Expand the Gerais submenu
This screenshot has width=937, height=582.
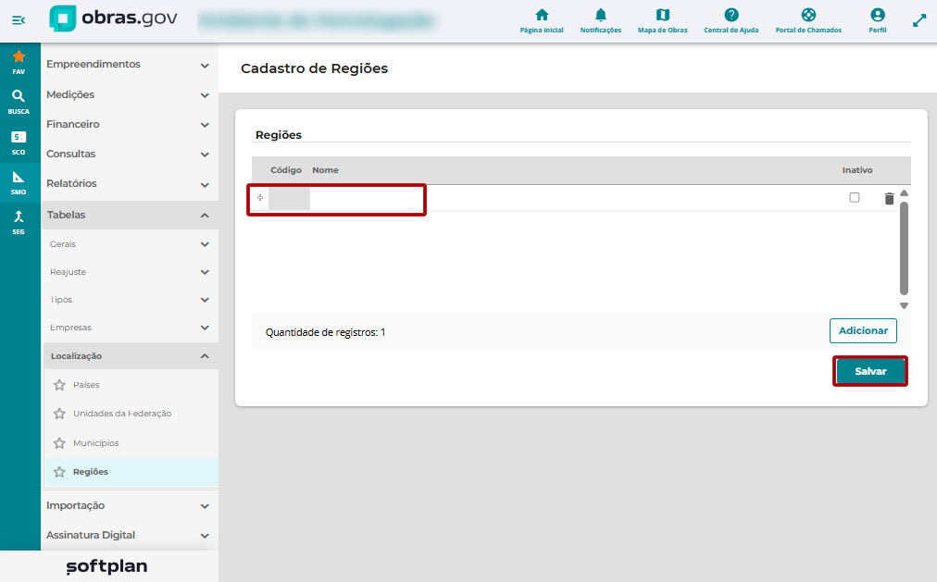tap(130, 244)
